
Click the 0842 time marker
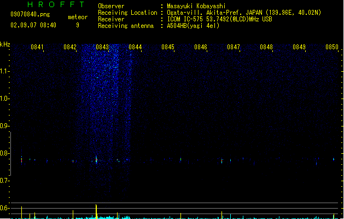(x=70, y=47)
